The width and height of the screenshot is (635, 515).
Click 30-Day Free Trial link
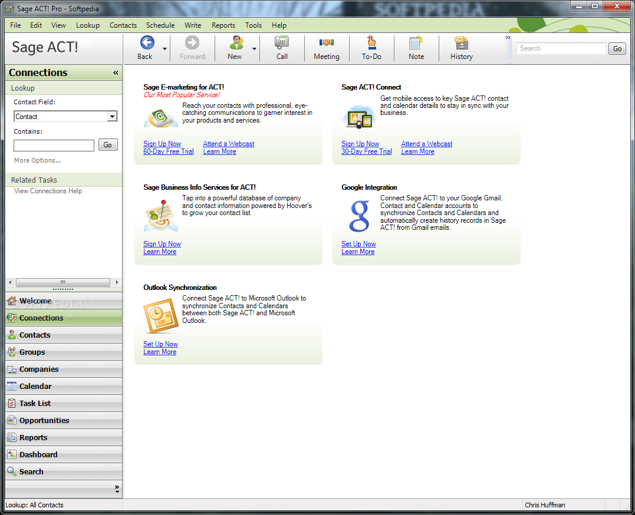click(x=367, y=151)
